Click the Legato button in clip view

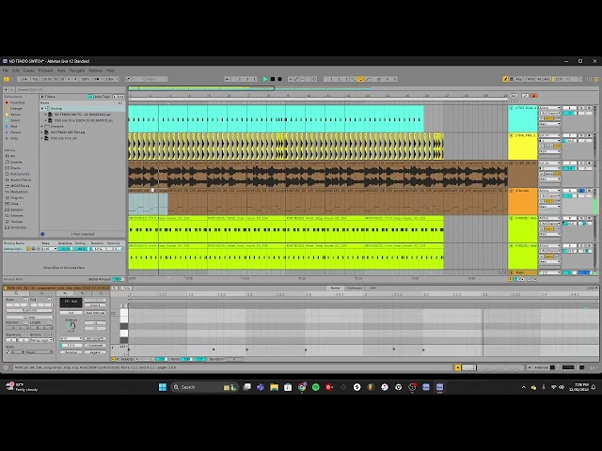95,352
